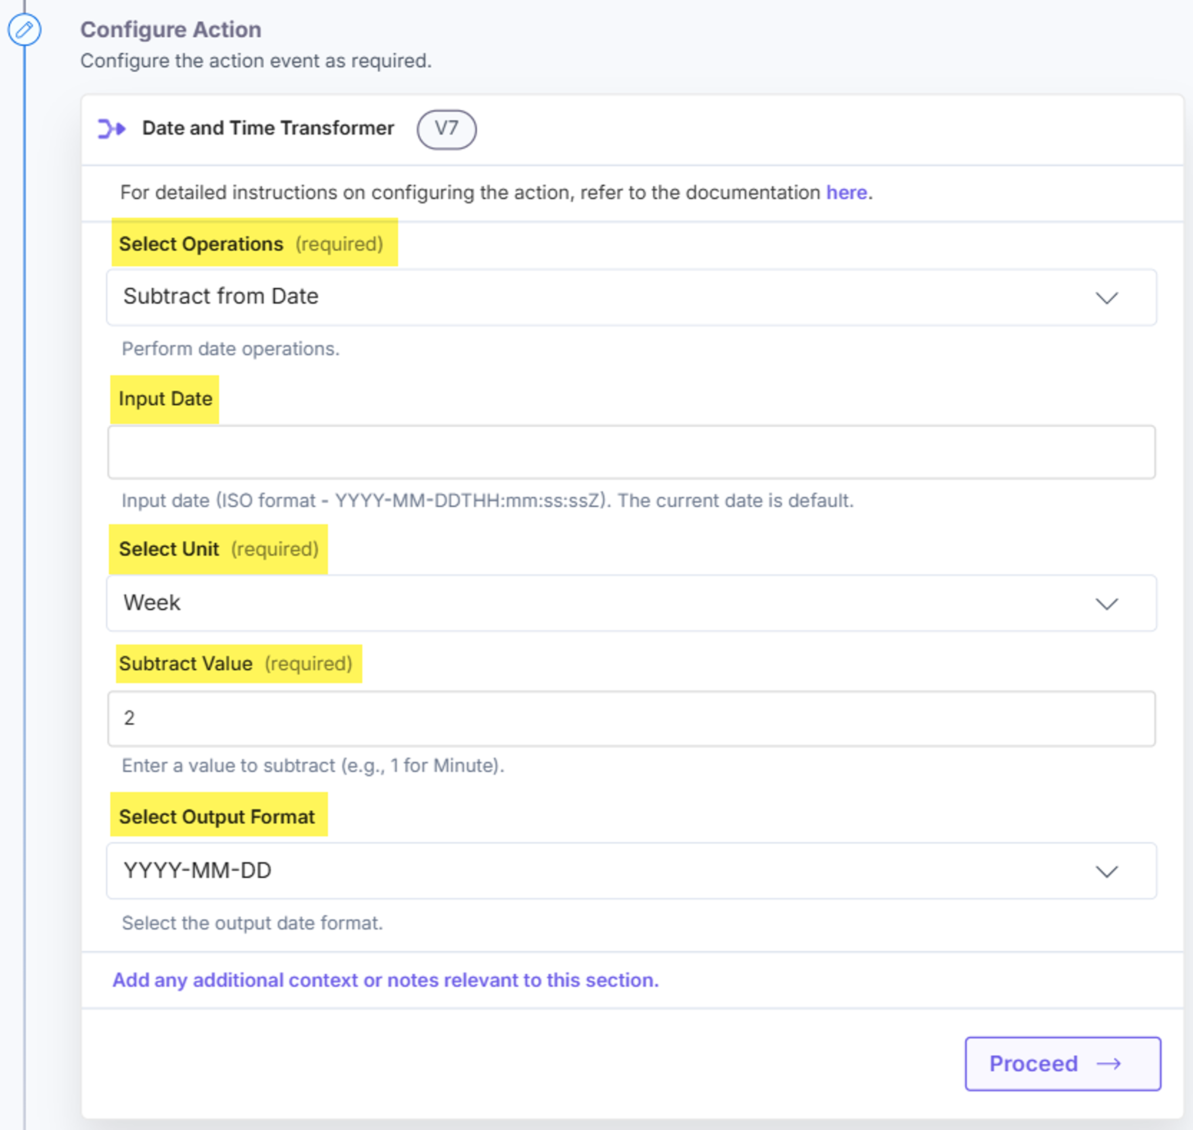1193x1130 pixels.
Task: Open the documentation 'here' link
Action: click(846, 193)
